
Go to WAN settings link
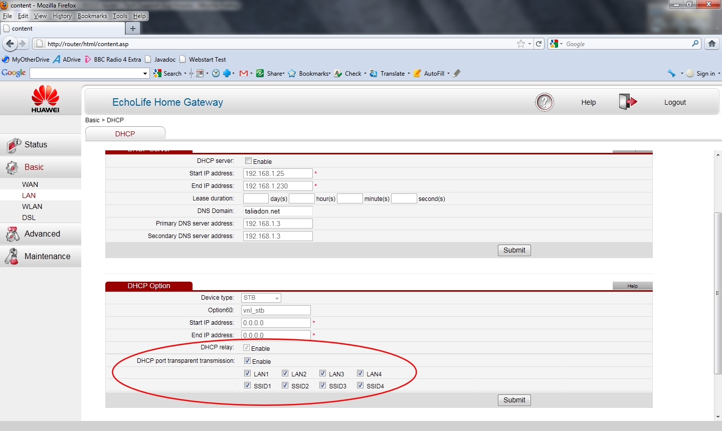[30, 184]
